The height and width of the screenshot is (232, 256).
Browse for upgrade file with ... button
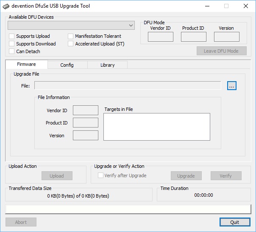pyautogui.click(x=232, y=86)
